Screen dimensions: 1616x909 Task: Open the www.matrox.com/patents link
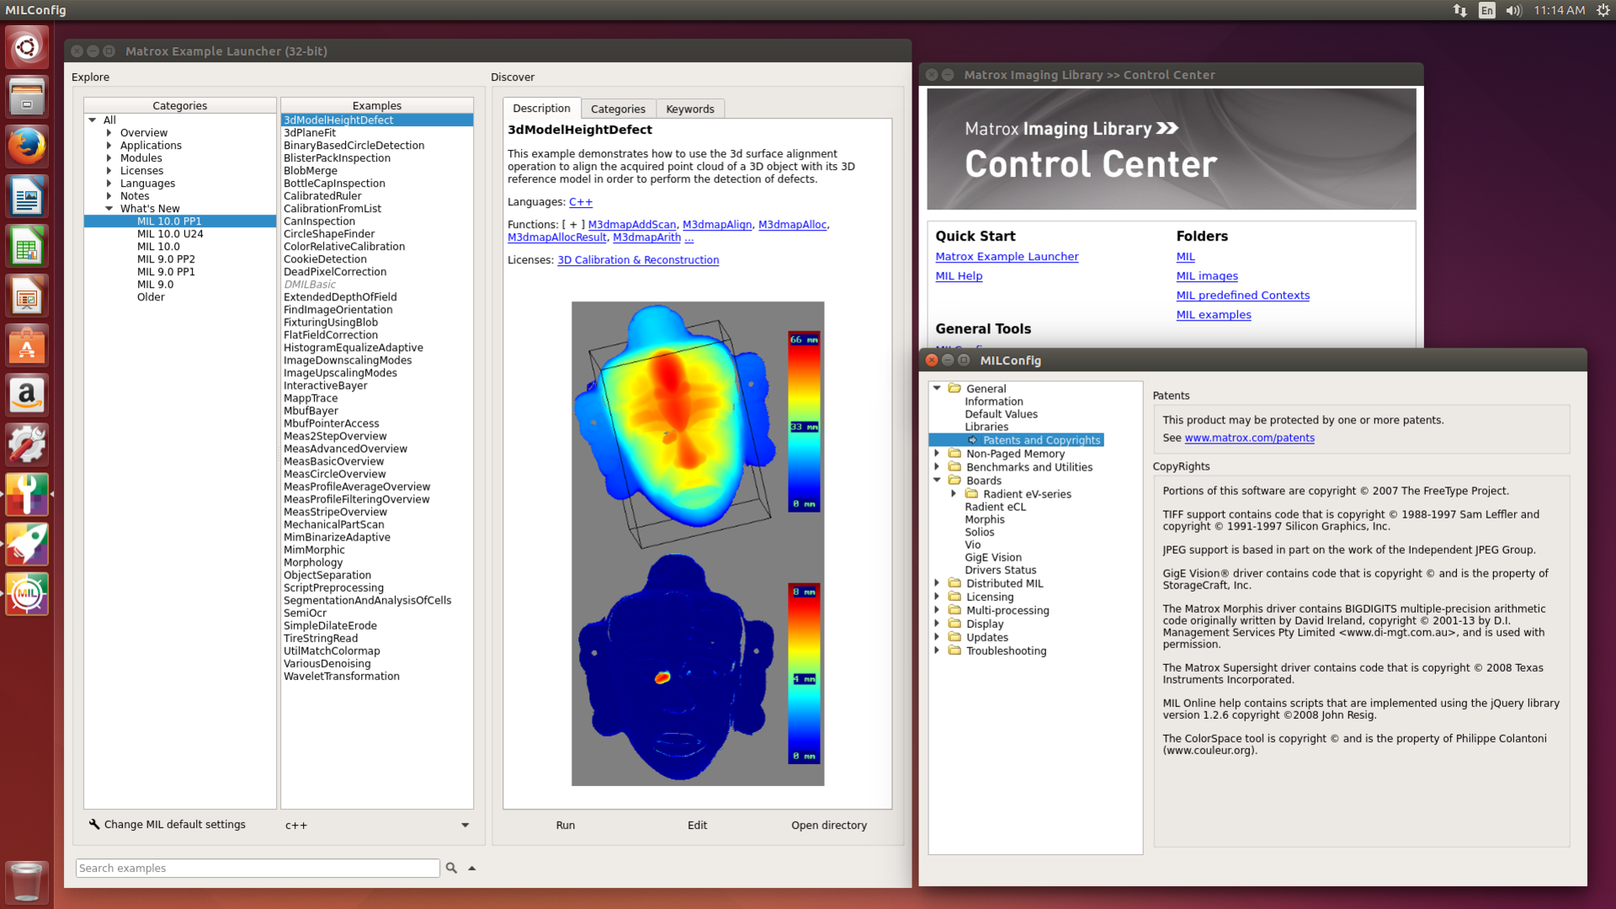click(x=1249, y=438)
